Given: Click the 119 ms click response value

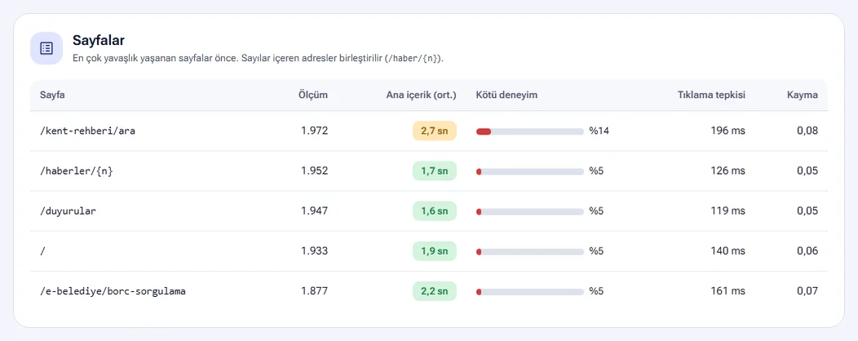Looking at the screenshot, I should (728, 211).
